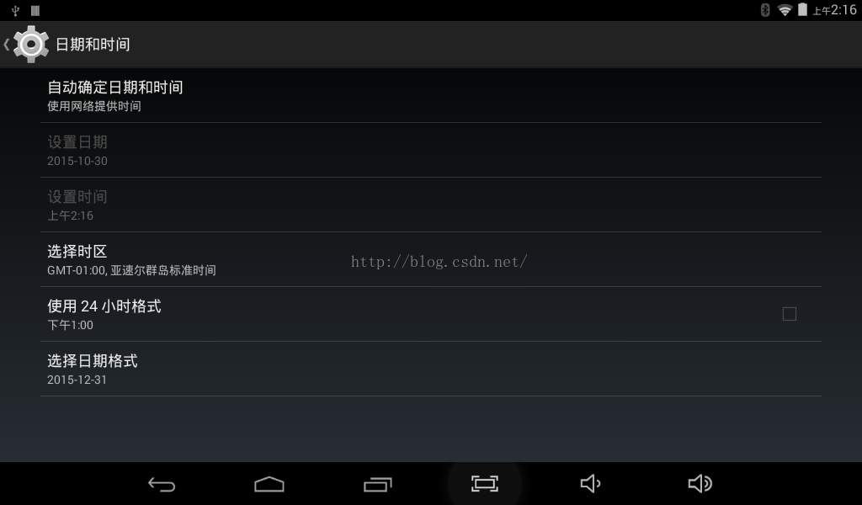862x505 pixels.
Task: Tap the USB connection notification icon
Action: point(15,10)
